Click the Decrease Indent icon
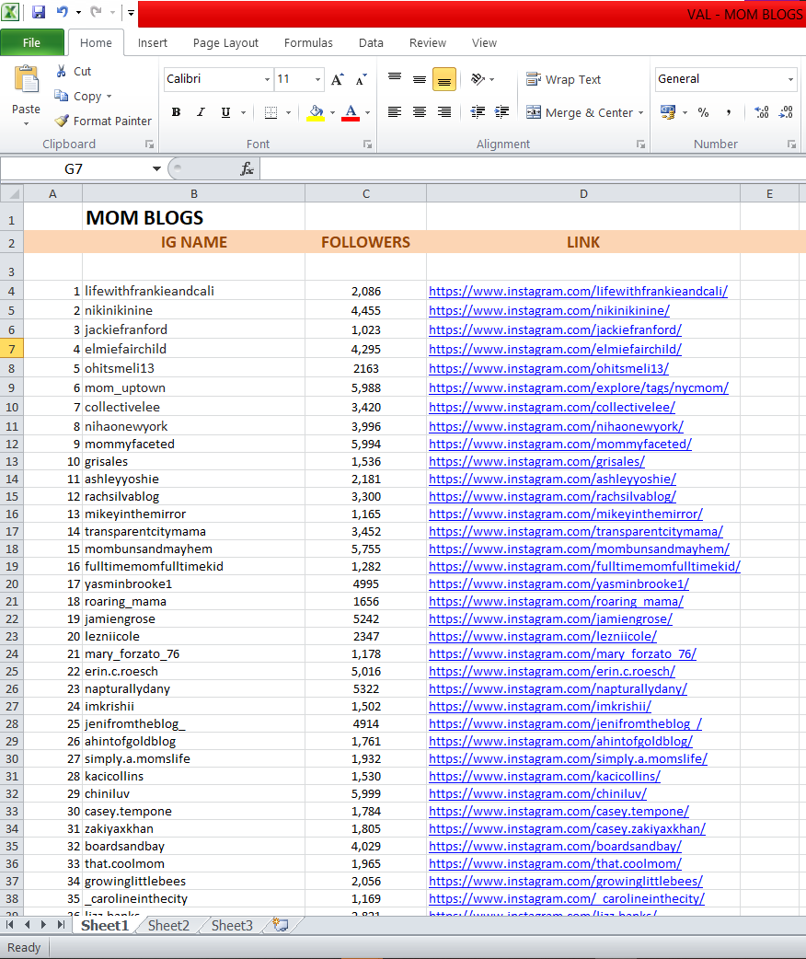The width and height of the screenshot is (806, 959). click(x=478, y=112)
